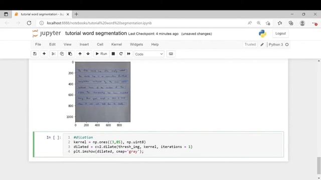The height and width of the screenshot is (180, 321).
Task: Click the handwritten text output image
Action: pos(103,92)
